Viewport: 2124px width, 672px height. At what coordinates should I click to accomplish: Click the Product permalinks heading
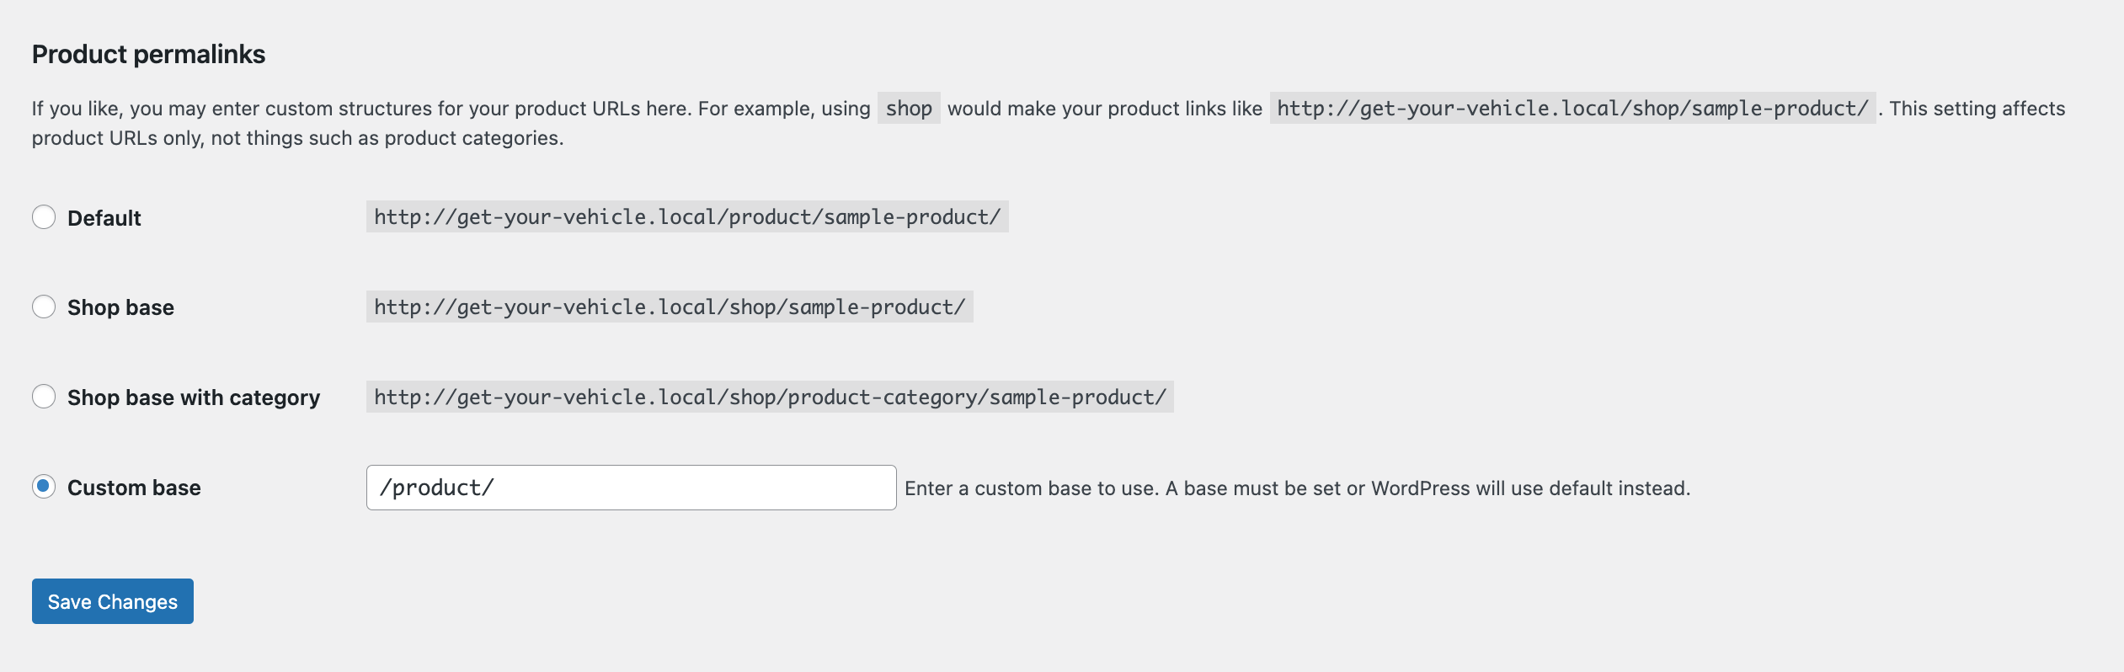click(148, 54)
